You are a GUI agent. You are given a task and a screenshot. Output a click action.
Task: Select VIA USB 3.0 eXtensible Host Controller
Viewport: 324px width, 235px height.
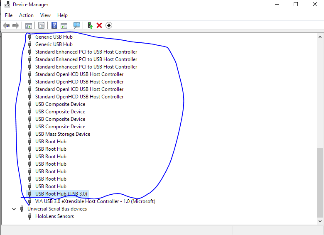click(x=95, y=201)
